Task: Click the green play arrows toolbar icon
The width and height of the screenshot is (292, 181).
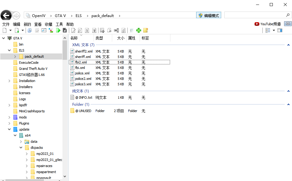Action: click(58, 30)
